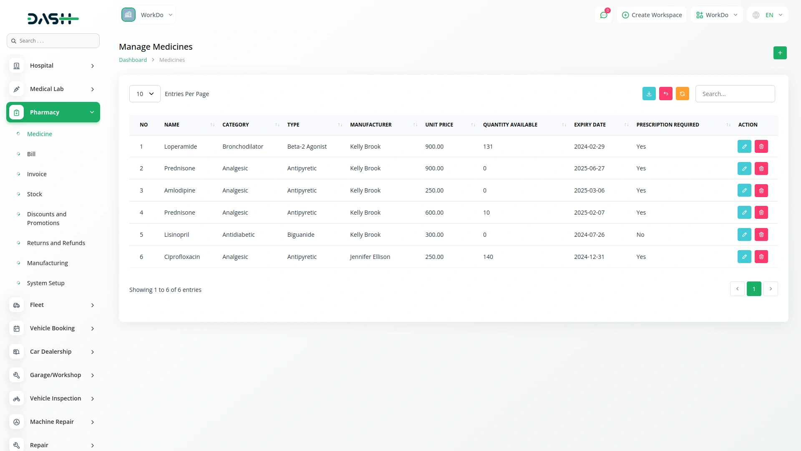Viewport: 801px width, 451px height.
Task: Collapse the Pharmacy sidebar menu
Action: coord(53,112)
